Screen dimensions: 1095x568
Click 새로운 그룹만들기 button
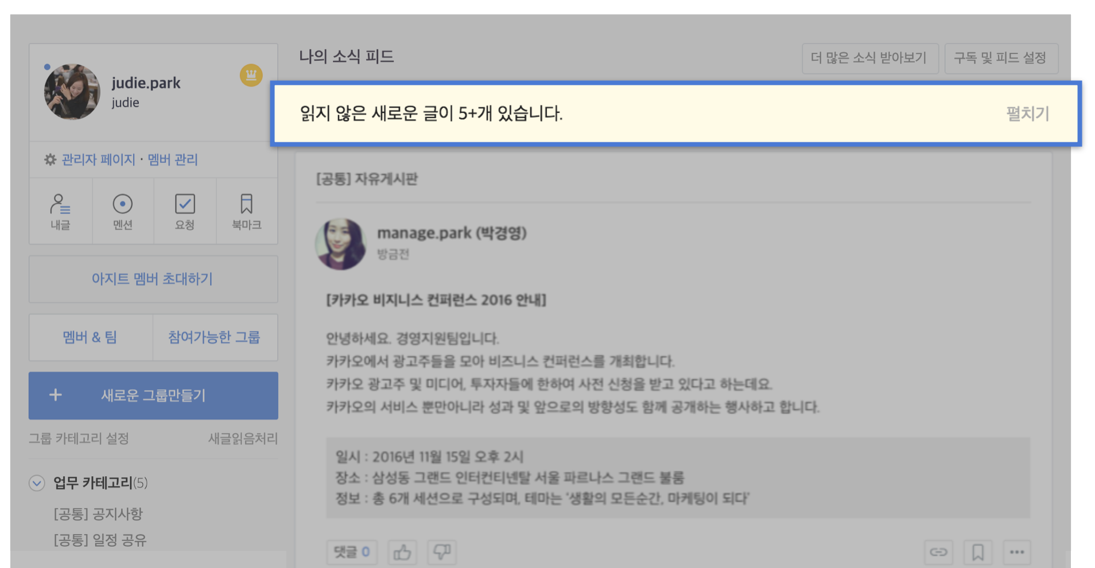pos(153,395)
